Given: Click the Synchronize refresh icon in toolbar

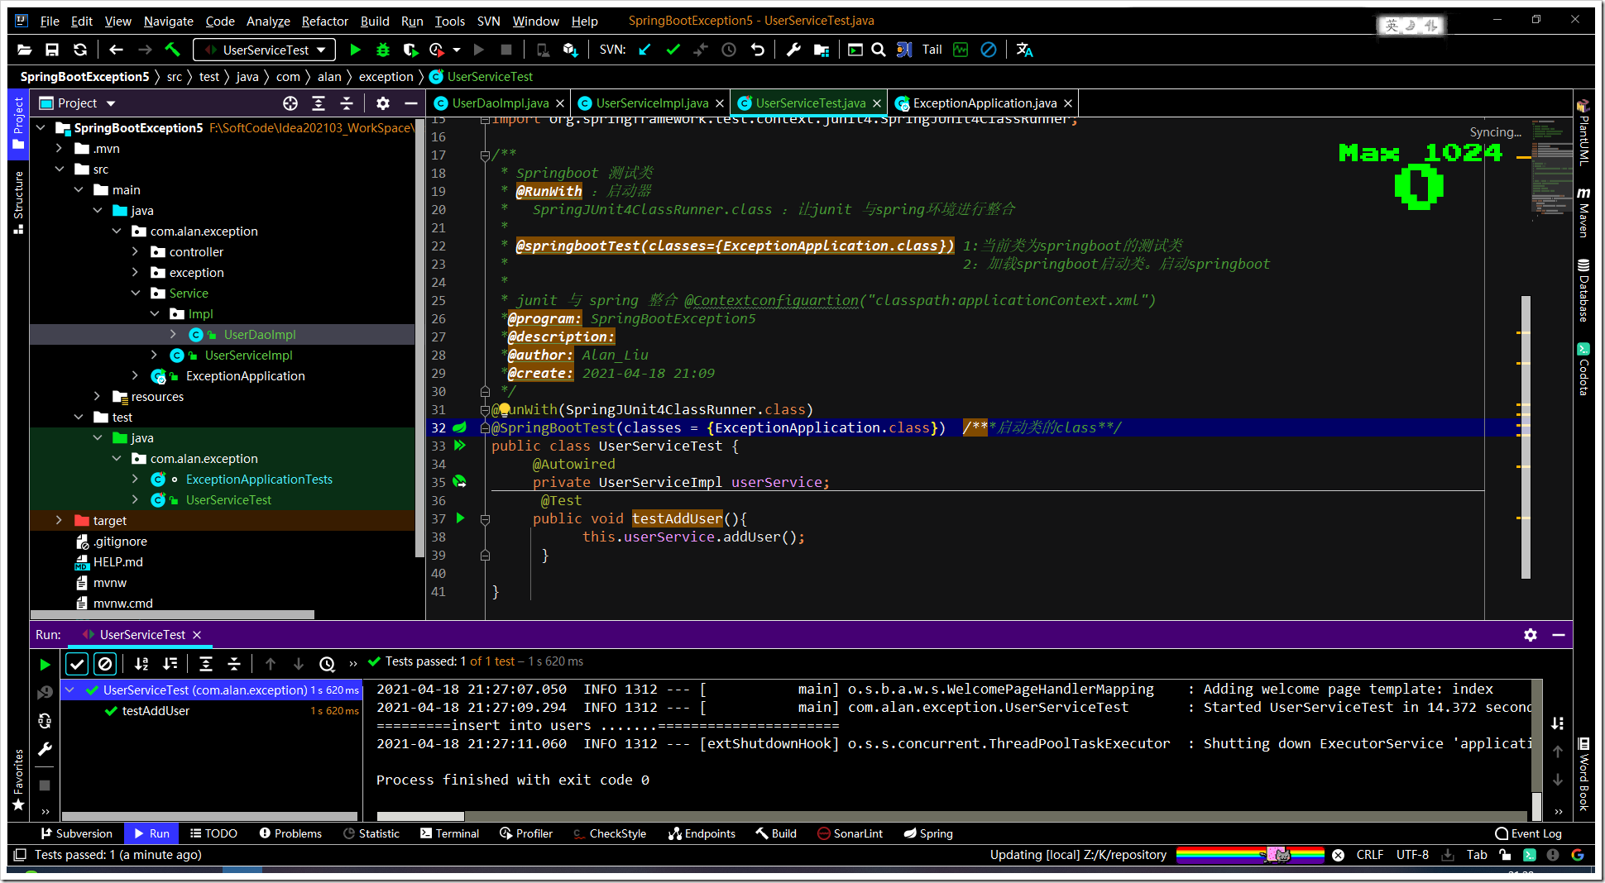Looking at the screenshot, I should pyautogui.click(x=80, y=50).
